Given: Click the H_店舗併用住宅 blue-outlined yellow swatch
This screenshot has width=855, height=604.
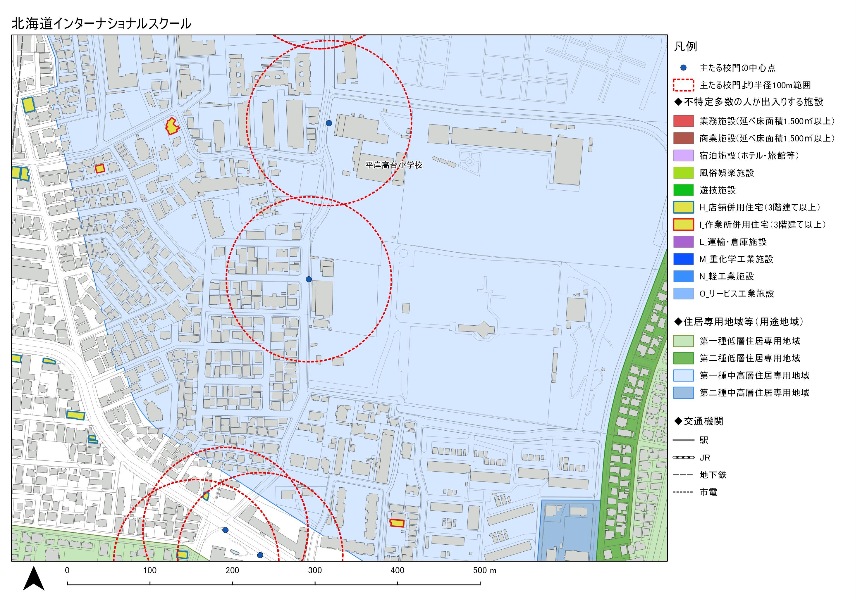Looking at the screenshot, I should (x=683, y=207).
